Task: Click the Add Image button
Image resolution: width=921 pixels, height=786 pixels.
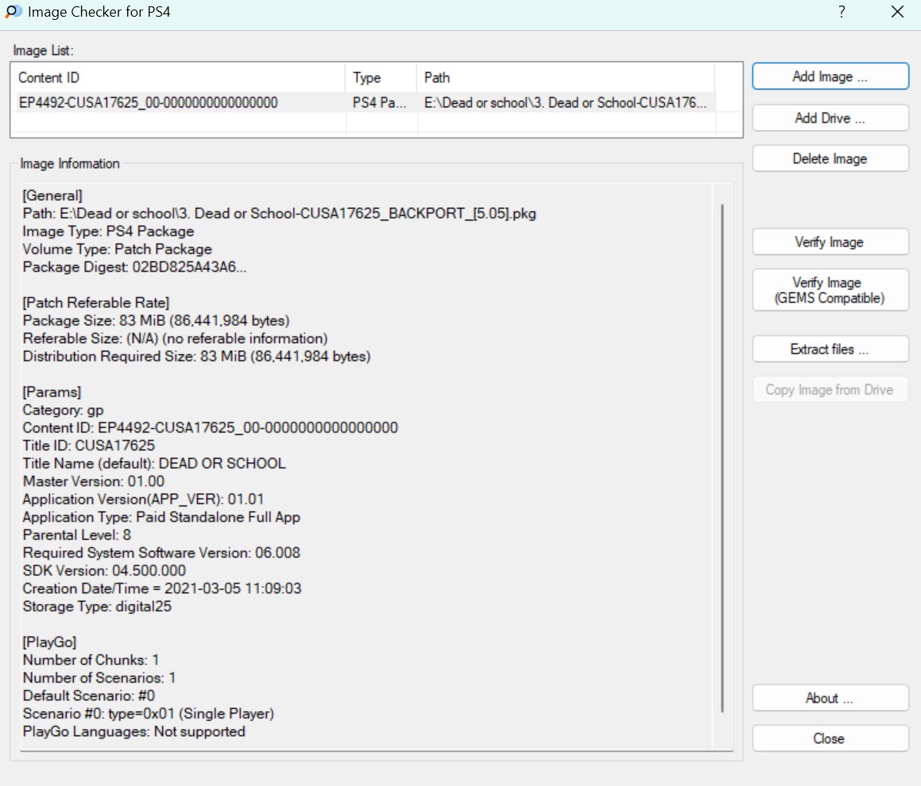Action: (830, 77)
